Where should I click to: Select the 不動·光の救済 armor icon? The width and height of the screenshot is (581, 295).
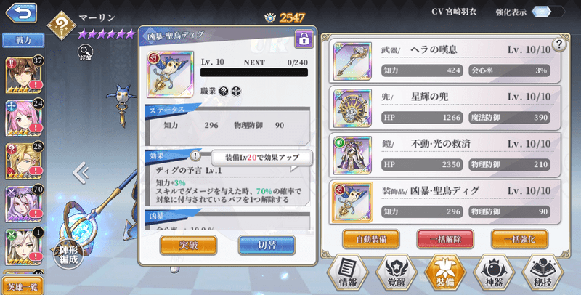pyautogui.click(x=352, y=155)
